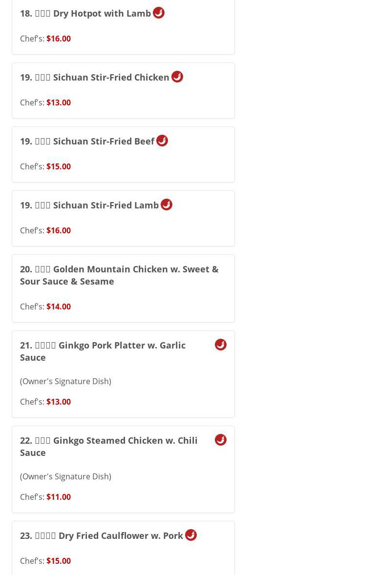Screen dimensions: 376x575
Task: Select Dry Fried Cauliflower w. Pork title
Action: pos(102,535)
